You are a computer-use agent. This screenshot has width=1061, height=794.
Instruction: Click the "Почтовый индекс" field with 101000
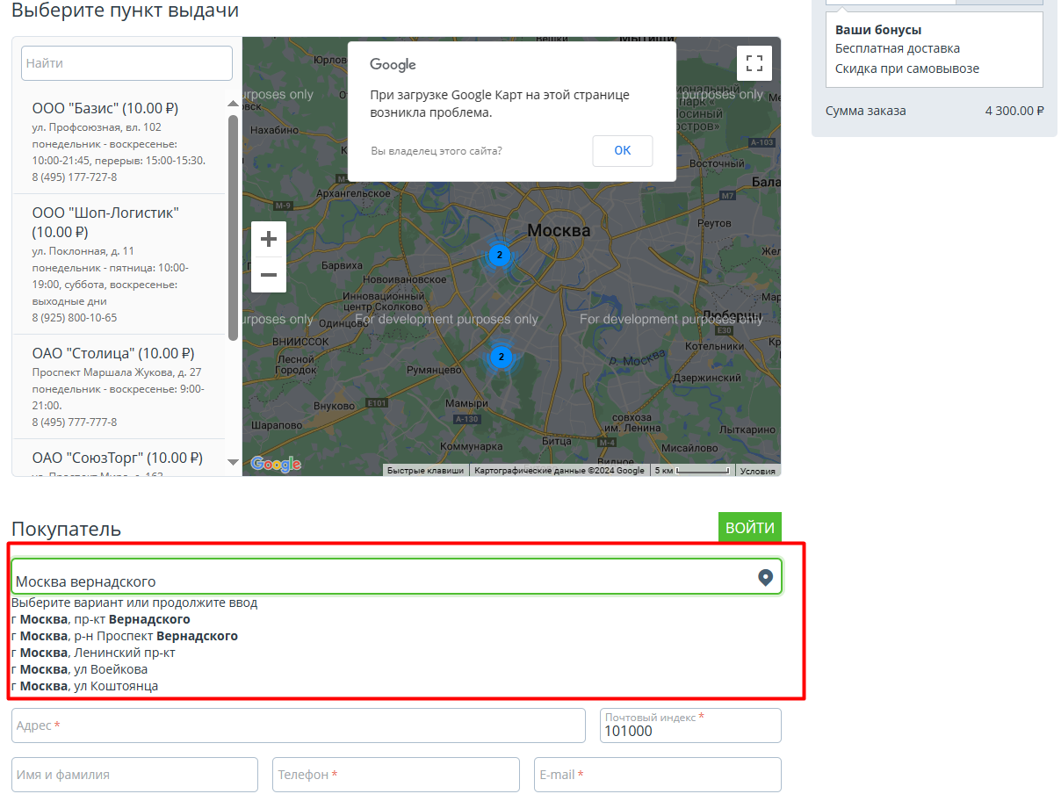tap(690, 725)
